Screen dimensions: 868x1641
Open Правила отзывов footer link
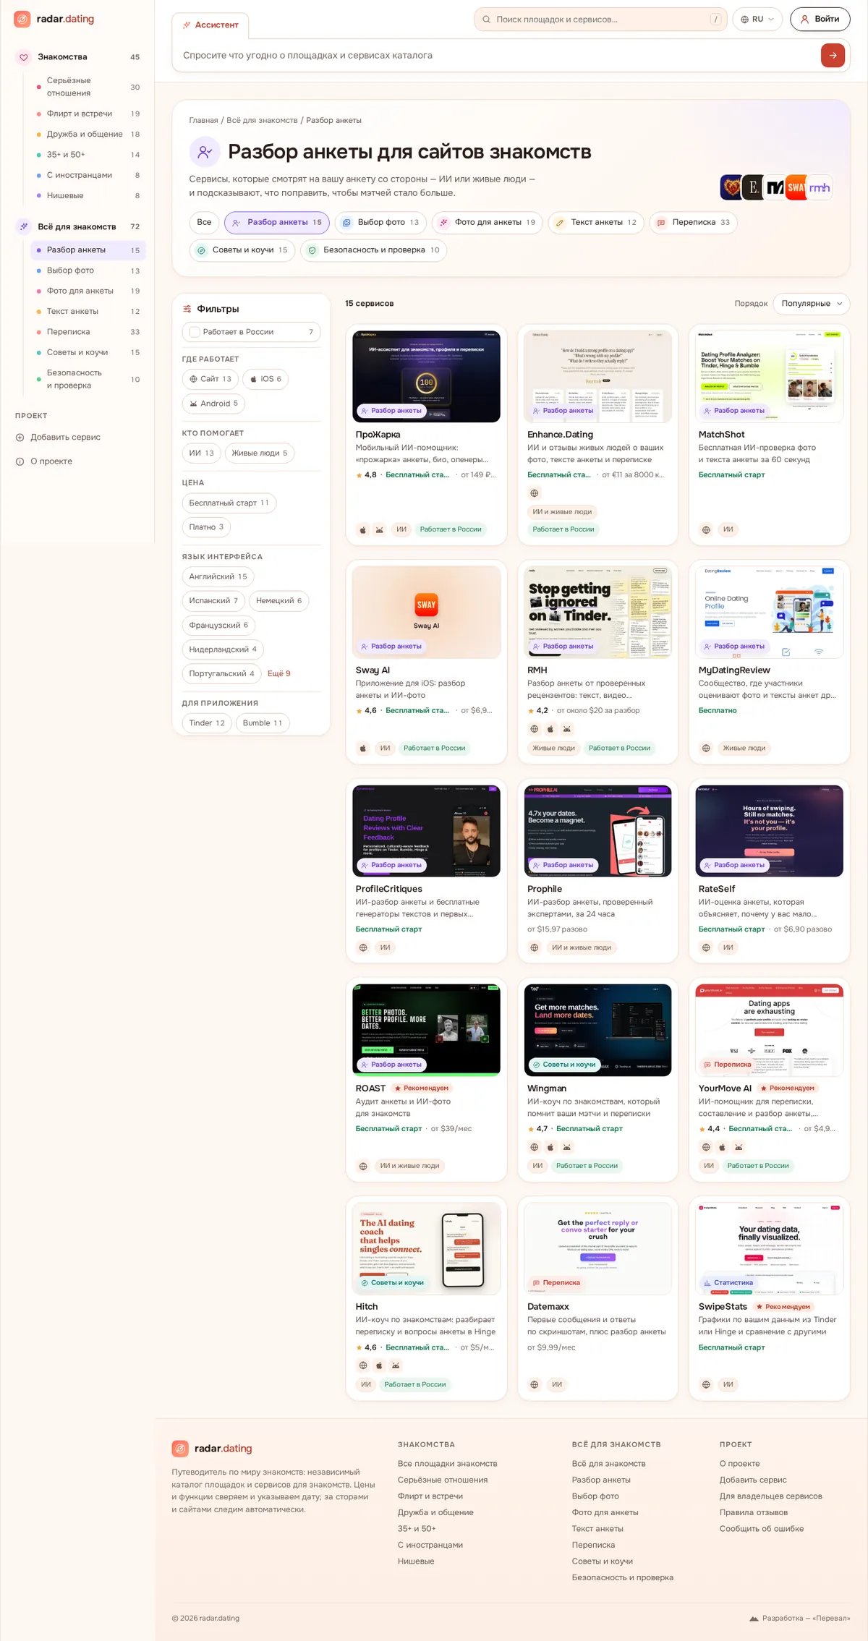point(754,1512)
